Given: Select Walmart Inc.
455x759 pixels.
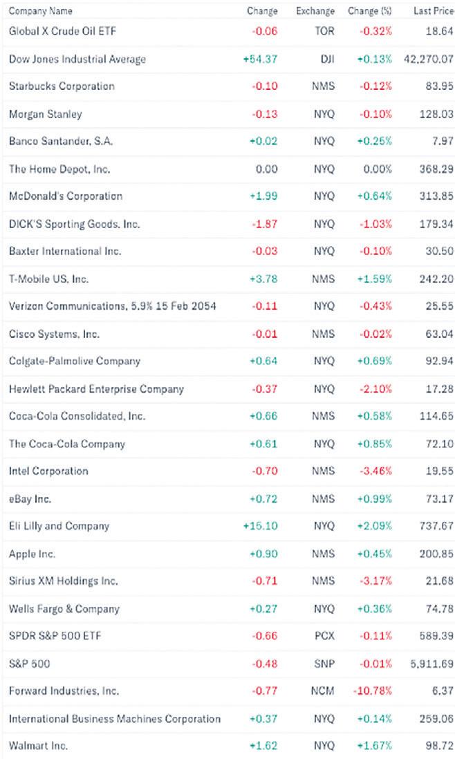Looking at the screenshot, I should (39, 747).
